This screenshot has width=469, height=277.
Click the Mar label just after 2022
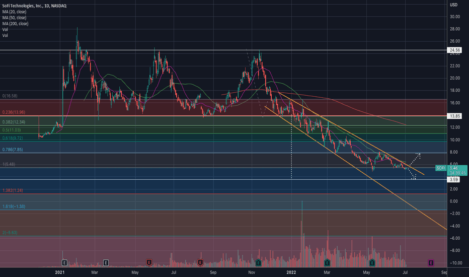pyautogui.click(x=327, y=272)
